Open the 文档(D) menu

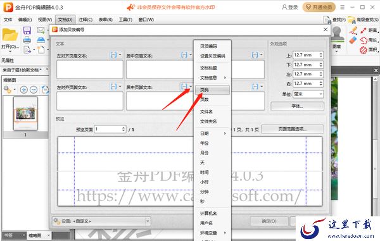(x=65, y=20)
